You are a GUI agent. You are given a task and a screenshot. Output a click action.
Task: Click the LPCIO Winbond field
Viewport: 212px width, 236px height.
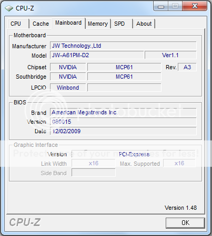pos(68,88)
